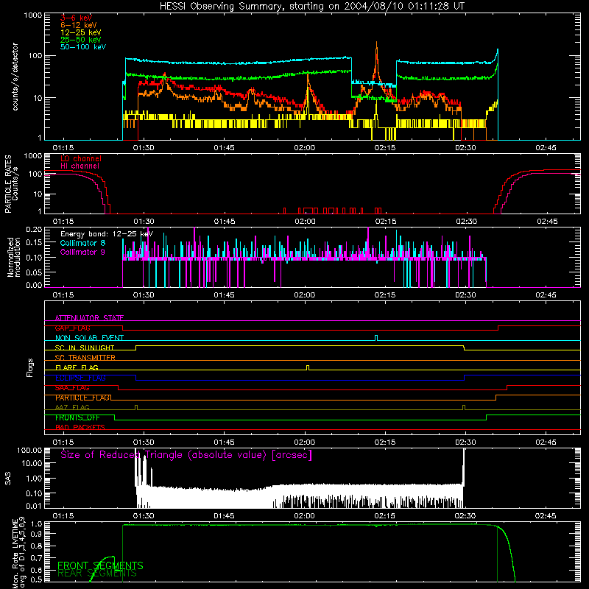Image resolution: width=589 pixels, height=589 pixels.
Task: Select the 50-100 keV legend label
Action: click(83, 46)
